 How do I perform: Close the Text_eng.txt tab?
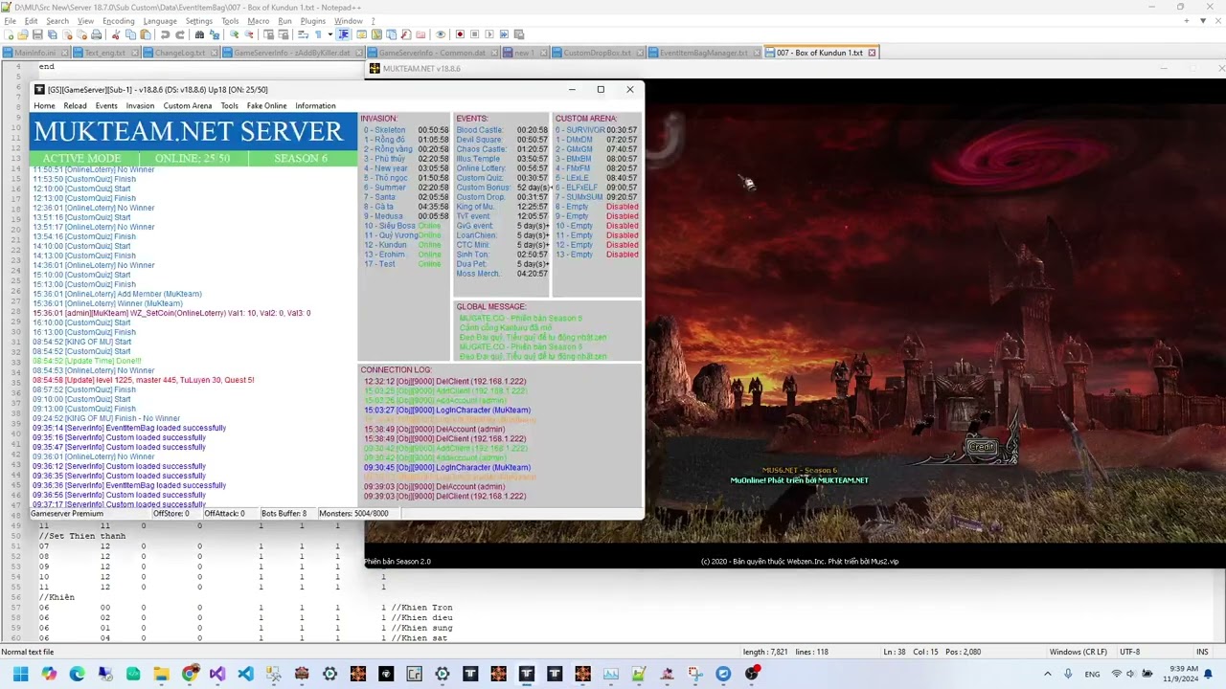point(135,53)
